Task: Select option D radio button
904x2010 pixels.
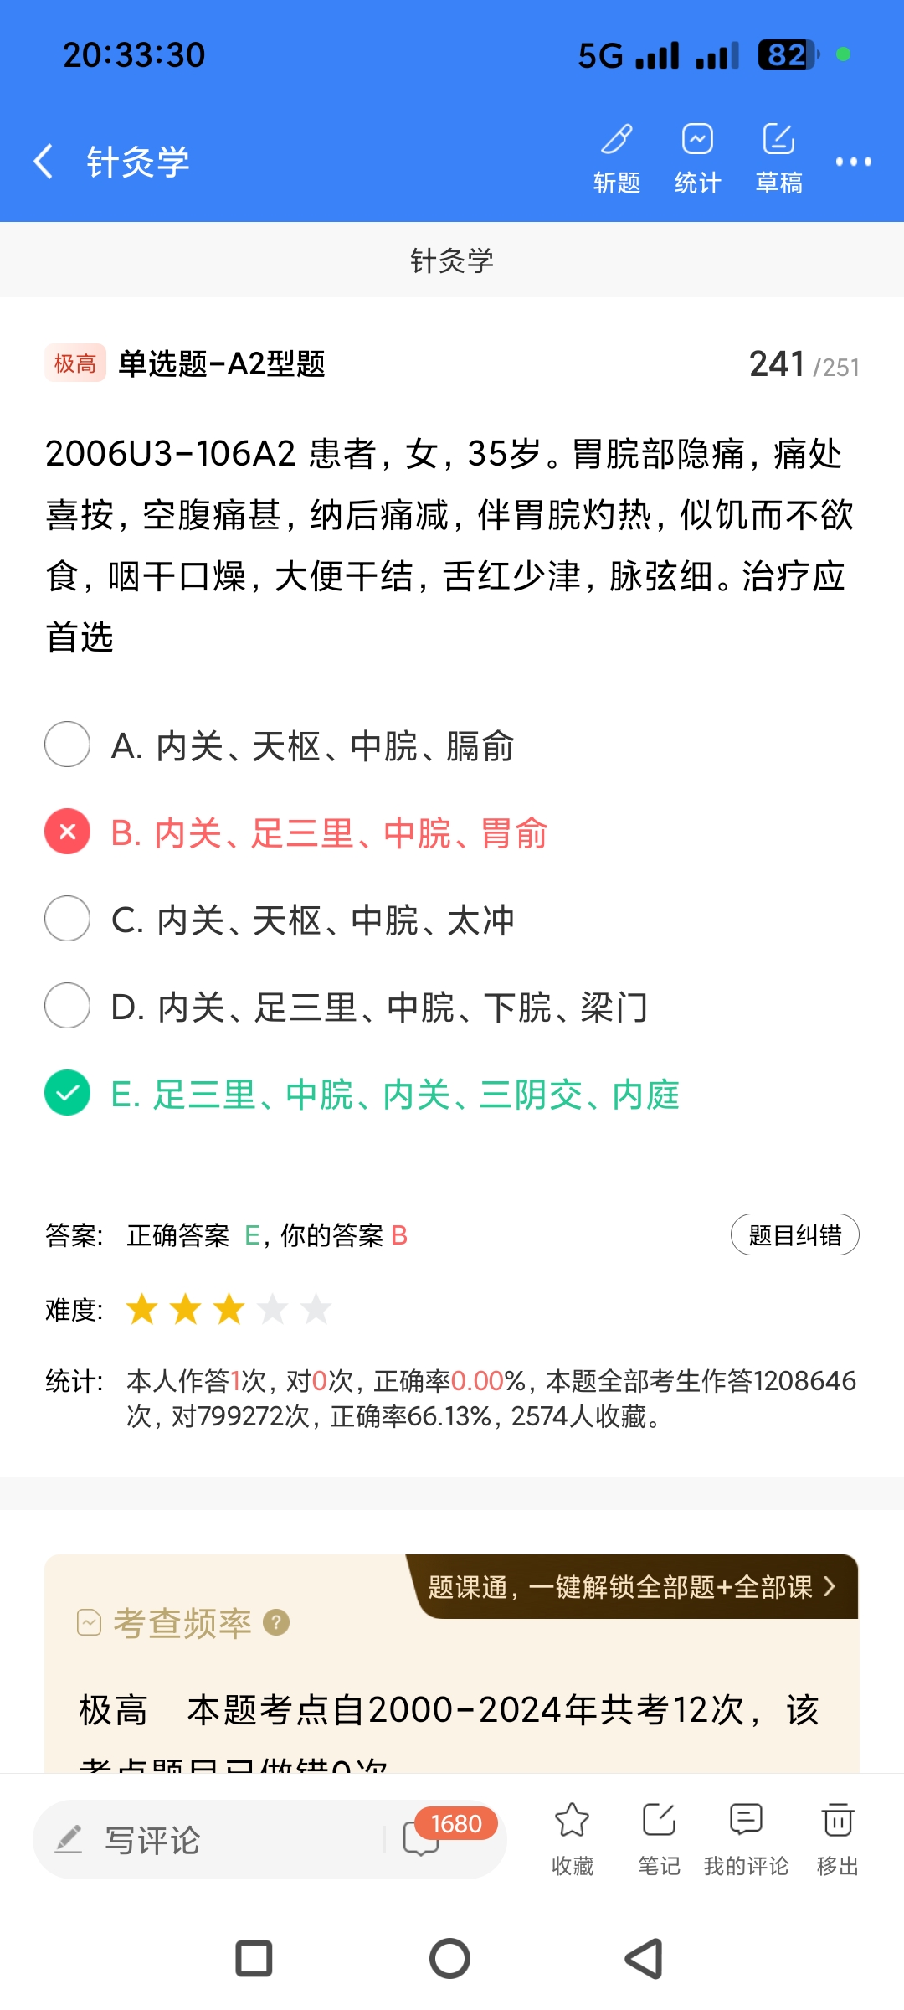Action: [68, 1005]
